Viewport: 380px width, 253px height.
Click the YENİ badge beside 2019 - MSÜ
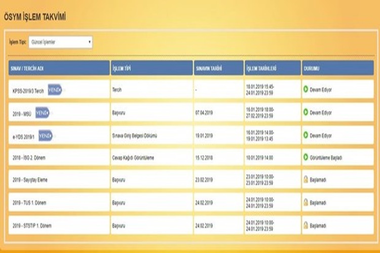43,112
